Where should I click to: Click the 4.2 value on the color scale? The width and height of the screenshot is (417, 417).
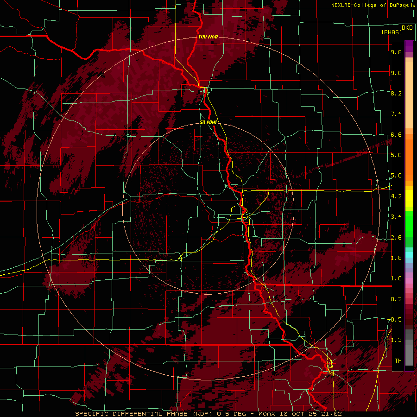[396, 196]
